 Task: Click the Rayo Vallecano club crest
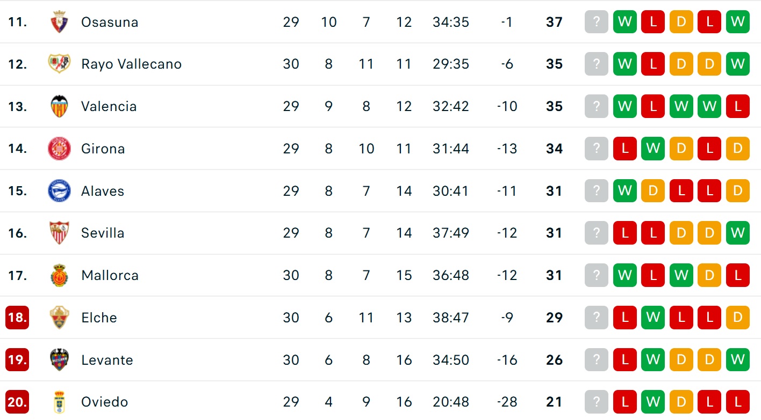pyautogui.click(x=59, y=64)
